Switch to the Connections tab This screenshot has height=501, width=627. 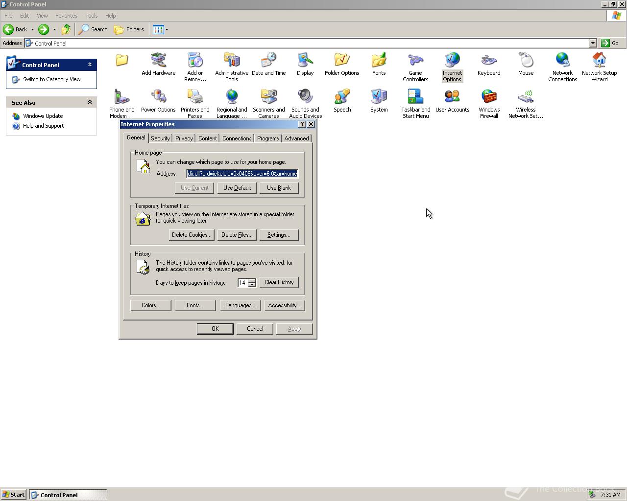(x=237, y=138)
